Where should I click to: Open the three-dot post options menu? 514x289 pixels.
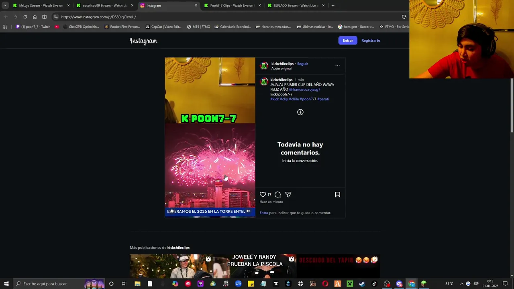pyautogui.click(x=337, y=66)
